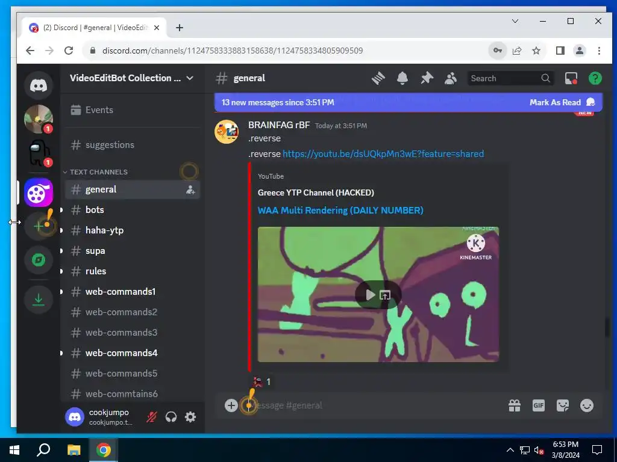
Task: Open the supa channel
Action: (x=132, y=251)
